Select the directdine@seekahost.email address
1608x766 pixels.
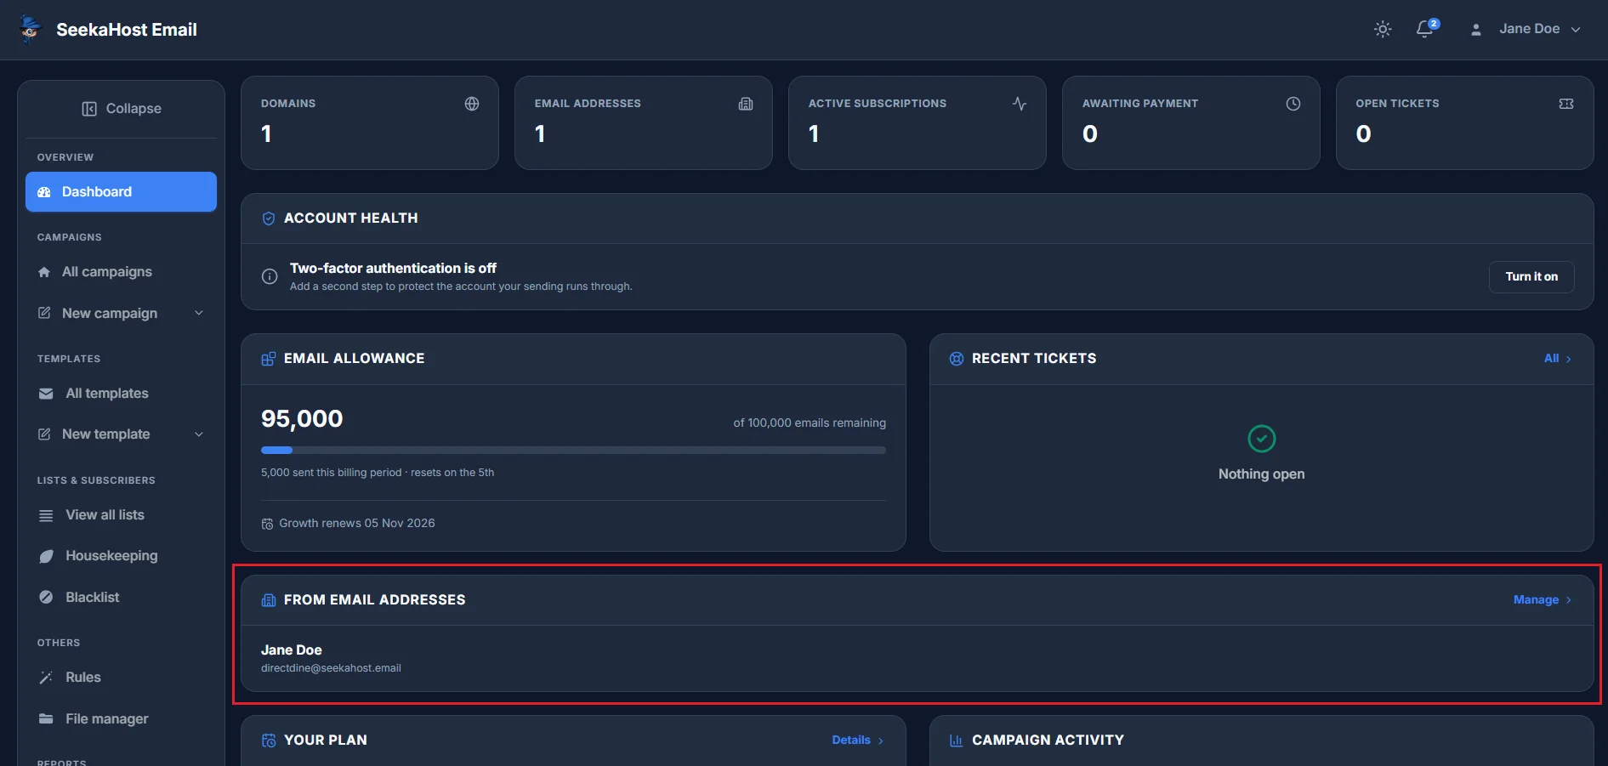click(x=331, y=668)
